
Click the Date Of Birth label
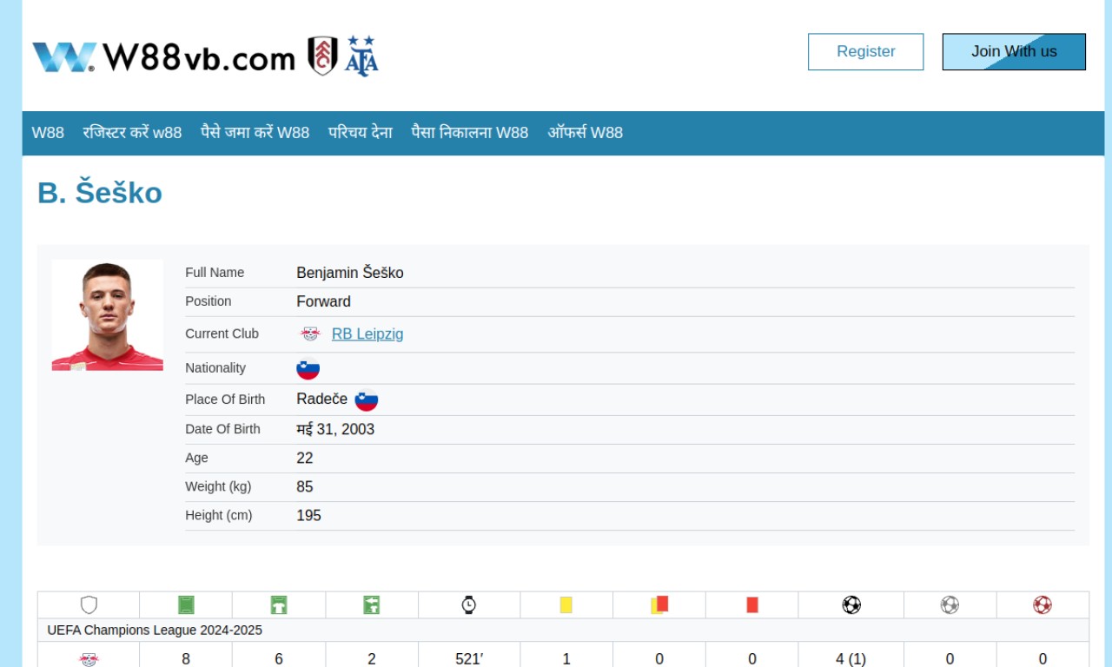(222, 429)
